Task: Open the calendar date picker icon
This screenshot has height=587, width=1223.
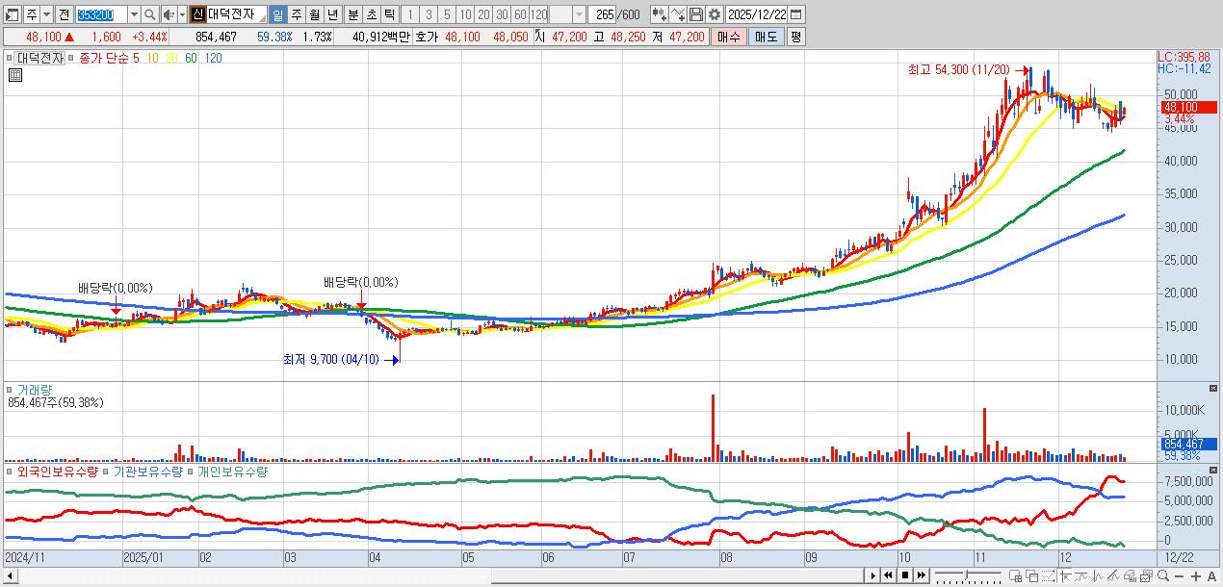Action: tap(796, 14)
